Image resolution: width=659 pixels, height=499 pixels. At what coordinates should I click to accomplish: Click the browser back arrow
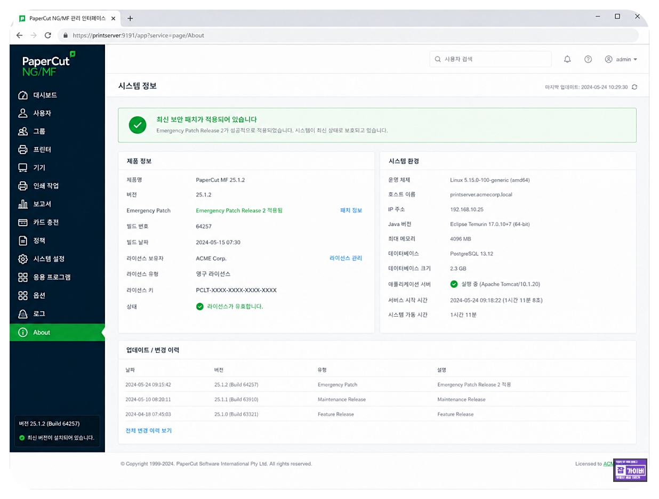pyautogui.click(x=19, y=35)
